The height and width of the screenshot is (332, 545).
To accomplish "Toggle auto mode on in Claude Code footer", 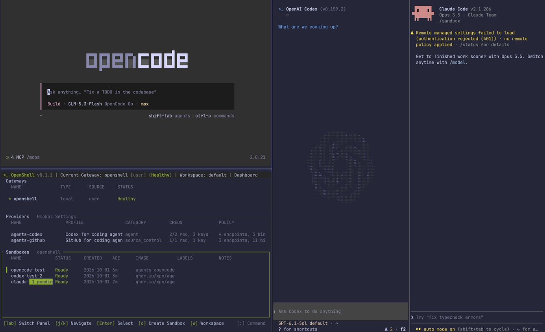I will tap(435, 329).
